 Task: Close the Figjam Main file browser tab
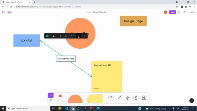pos(30,2)
